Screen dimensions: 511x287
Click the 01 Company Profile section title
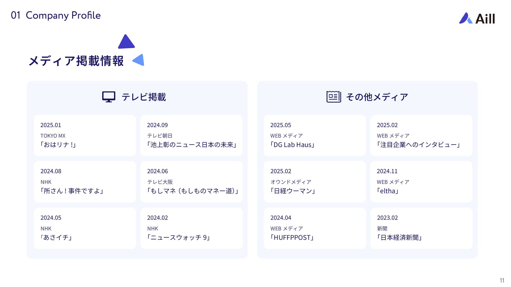point(56,15)
